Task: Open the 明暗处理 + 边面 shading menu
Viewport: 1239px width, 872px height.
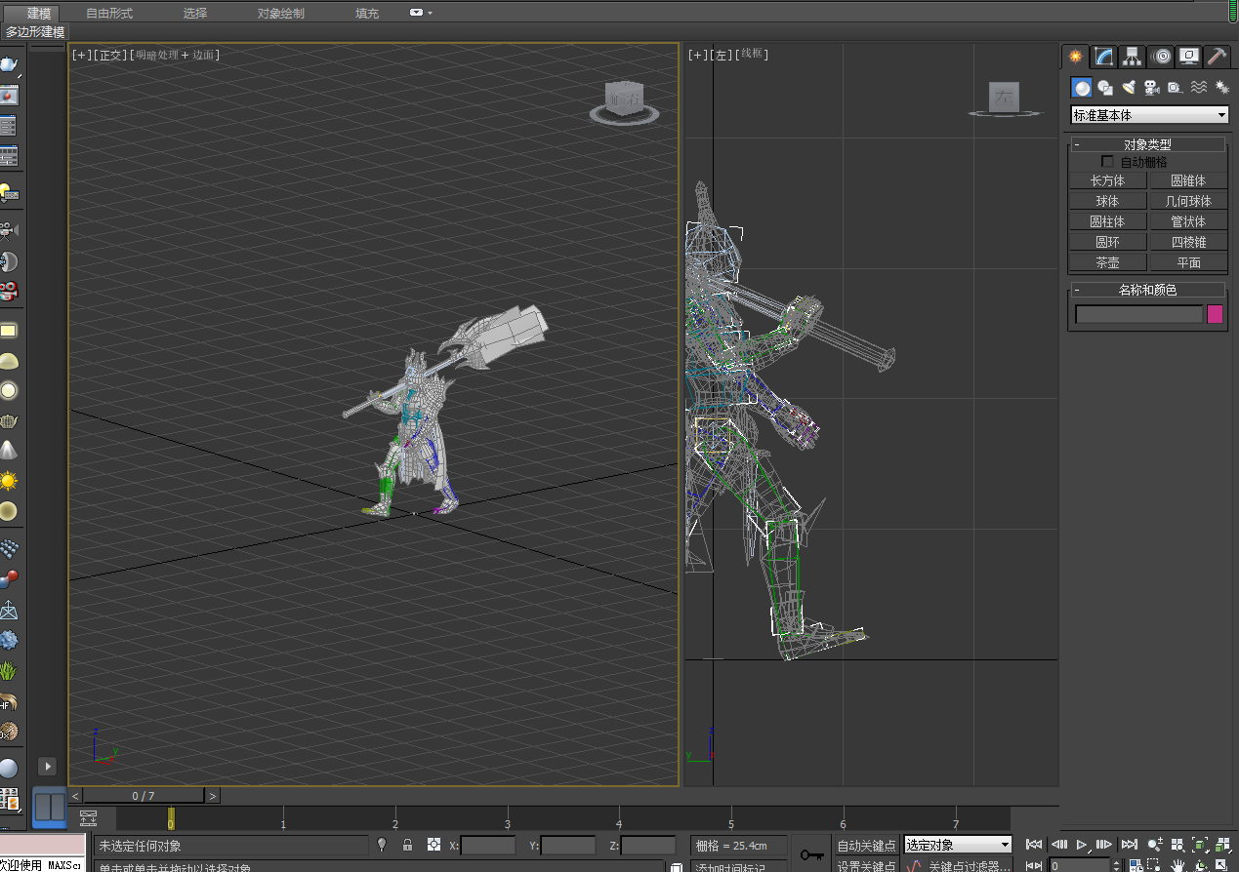Action: pyautogui.click(x=175, y=55)
